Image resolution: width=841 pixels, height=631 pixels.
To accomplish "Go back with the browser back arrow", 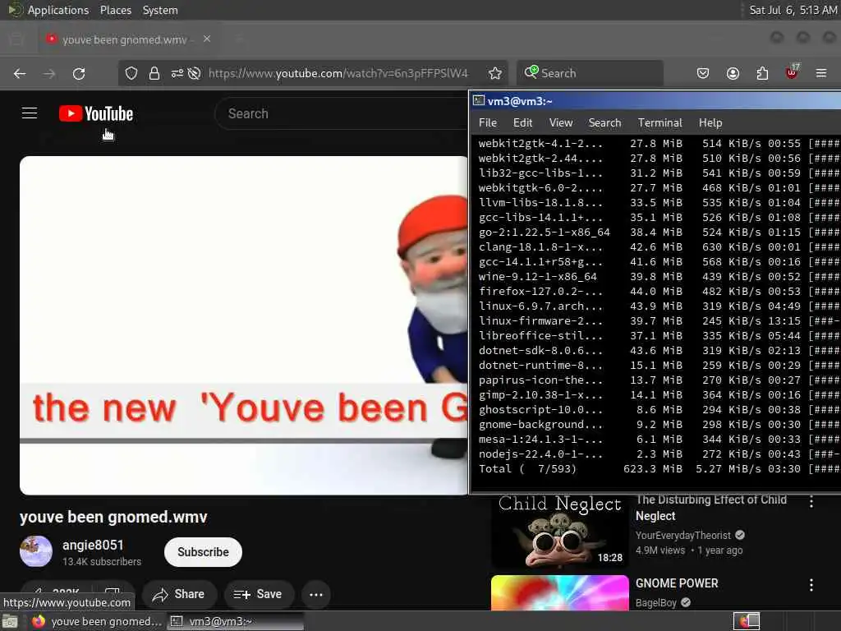I will coord(20,73).
